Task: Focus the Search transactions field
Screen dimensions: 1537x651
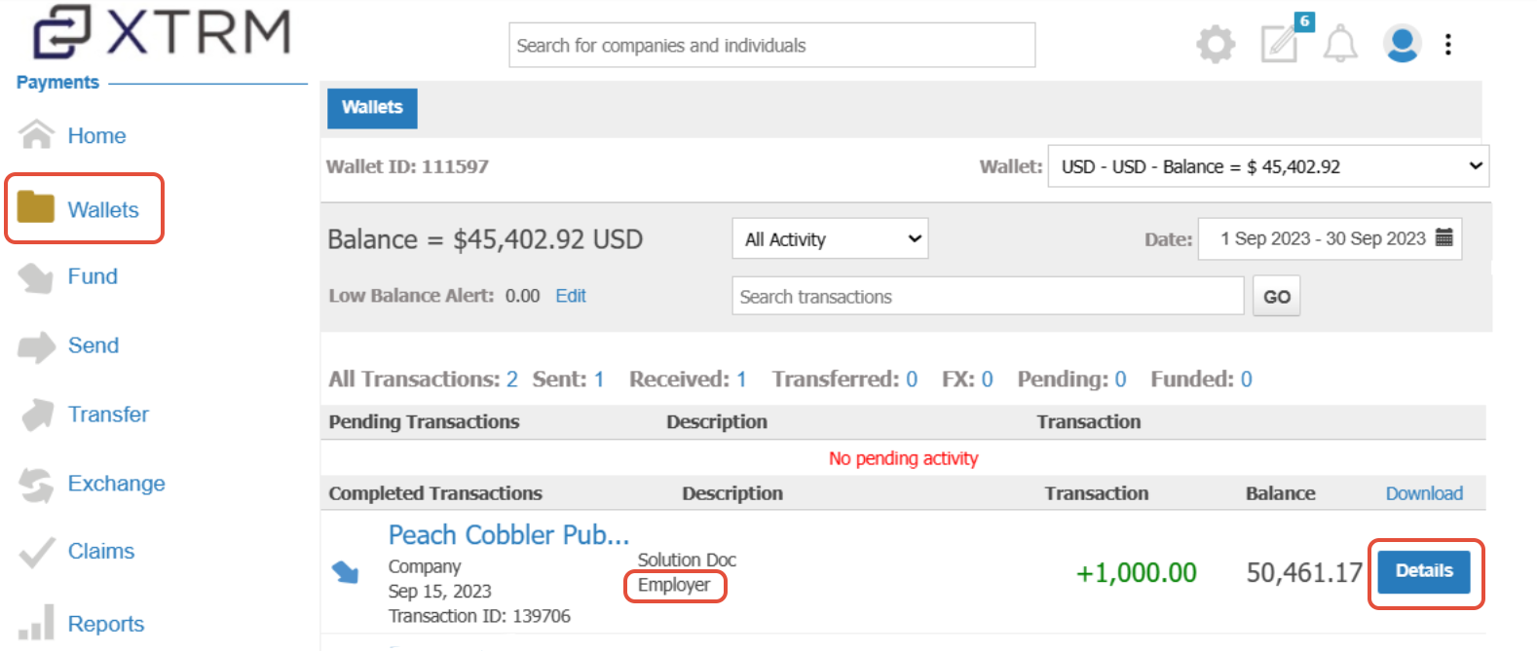Action: 988,296
